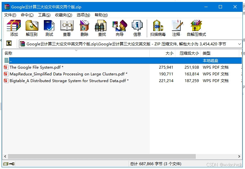
Task: Click packed size value 251,938
Action: coord(192,67)
